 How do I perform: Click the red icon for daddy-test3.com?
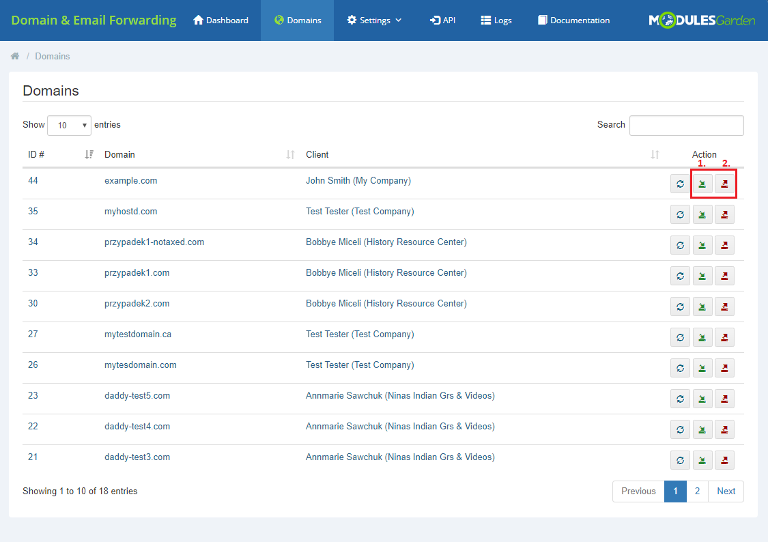point(724,460)
